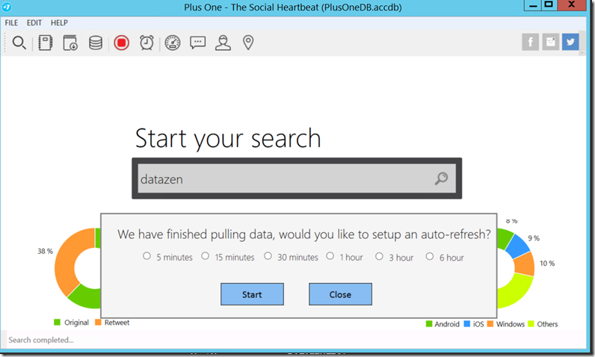Pick the 1 hour radio option

[330, 256]
